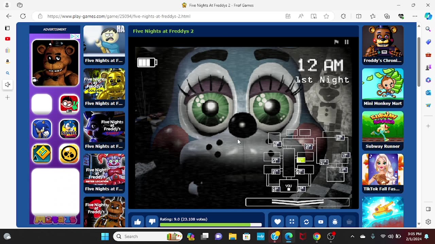Dislike the game with thumbs-down icon
The height and width of the screenshot is (244, 435).
(x=152, y=222)
